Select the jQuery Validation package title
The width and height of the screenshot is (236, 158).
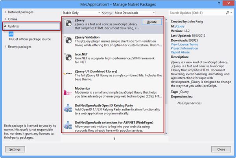pyautogui.click(x=87, y=37)
